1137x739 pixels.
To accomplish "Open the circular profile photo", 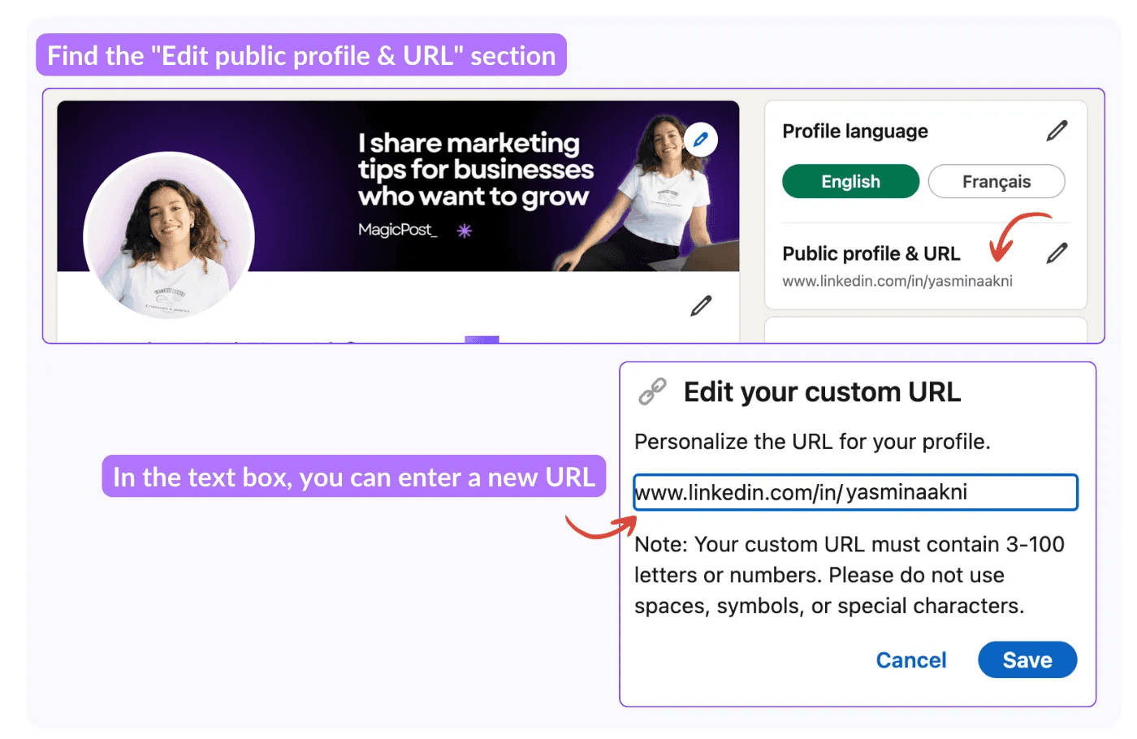I will click(169, 237).
